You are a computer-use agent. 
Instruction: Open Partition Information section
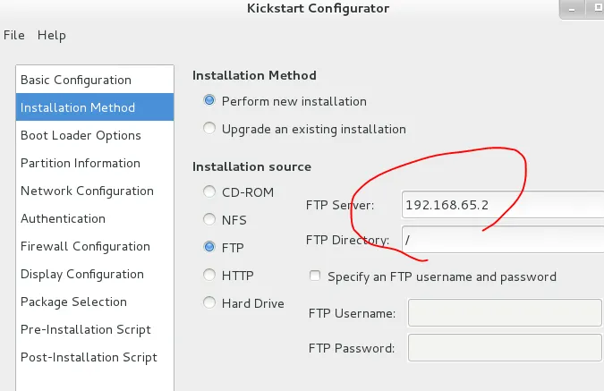(81, 163)
